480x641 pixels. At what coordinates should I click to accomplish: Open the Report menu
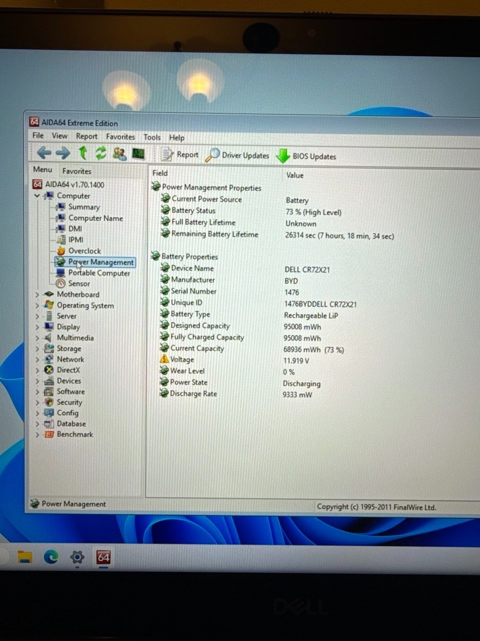[x=86, y=136]
